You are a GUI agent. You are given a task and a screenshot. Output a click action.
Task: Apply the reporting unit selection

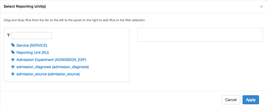click(251, 100)
